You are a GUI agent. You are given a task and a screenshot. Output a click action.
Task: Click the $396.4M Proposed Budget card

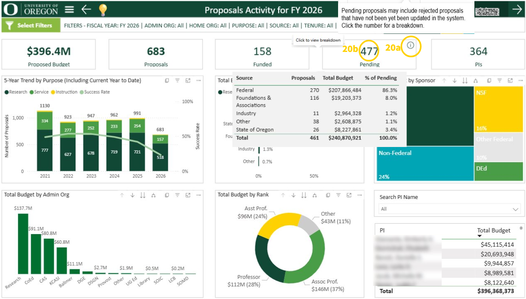[x=49, y=54]
